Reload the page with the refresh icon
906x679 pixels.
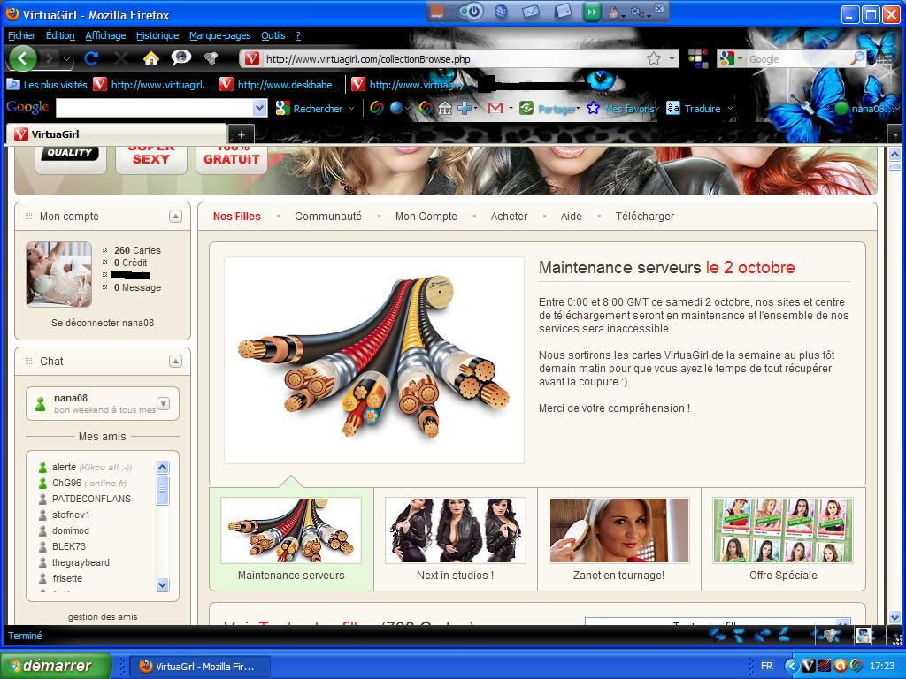(x=91, y=58)
